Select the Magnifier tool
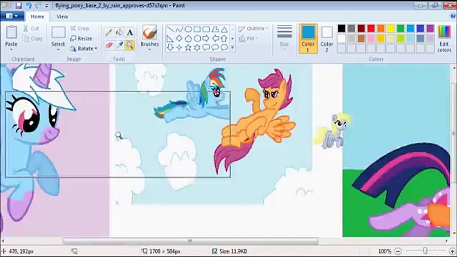Screen dimensions: 457x257 click(x=130, y=45)
